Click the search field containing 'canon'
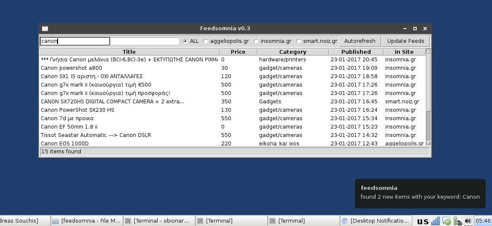The image size is (492, 226). click(x=75, y=41)
